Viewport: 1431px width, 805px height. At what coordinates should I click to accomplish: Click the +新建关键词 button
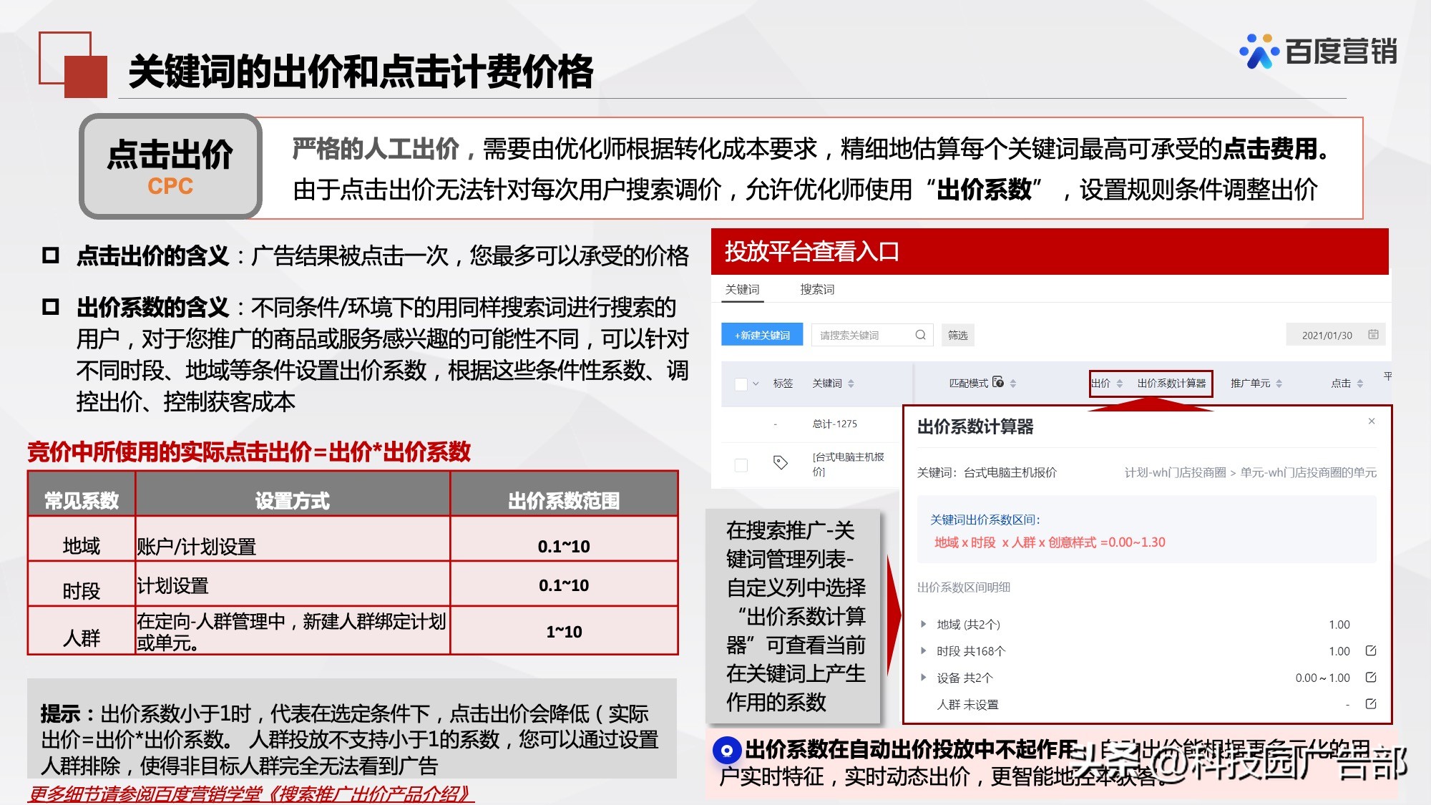click(762, 335)
